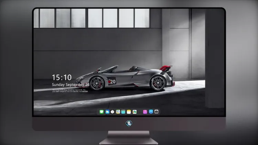This screenshot has width=258, height=145.
Task: Open the Camera app in the dock
Action: pyautogui.click(x=157, y=112)
